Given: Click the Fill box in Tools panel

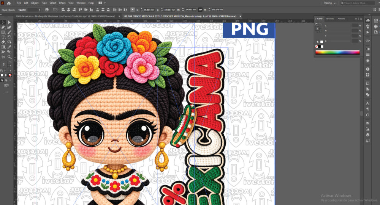Looking at the screenshot, I should 4,64.
